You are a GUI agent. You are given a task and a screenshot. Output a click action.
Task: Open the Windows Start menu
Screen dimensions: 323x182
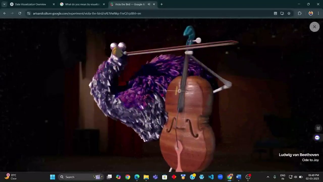point(52,177)
